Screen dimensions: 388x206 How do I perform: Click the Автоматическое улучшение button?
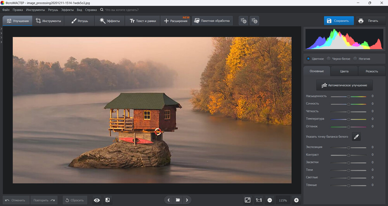(344, 85)
